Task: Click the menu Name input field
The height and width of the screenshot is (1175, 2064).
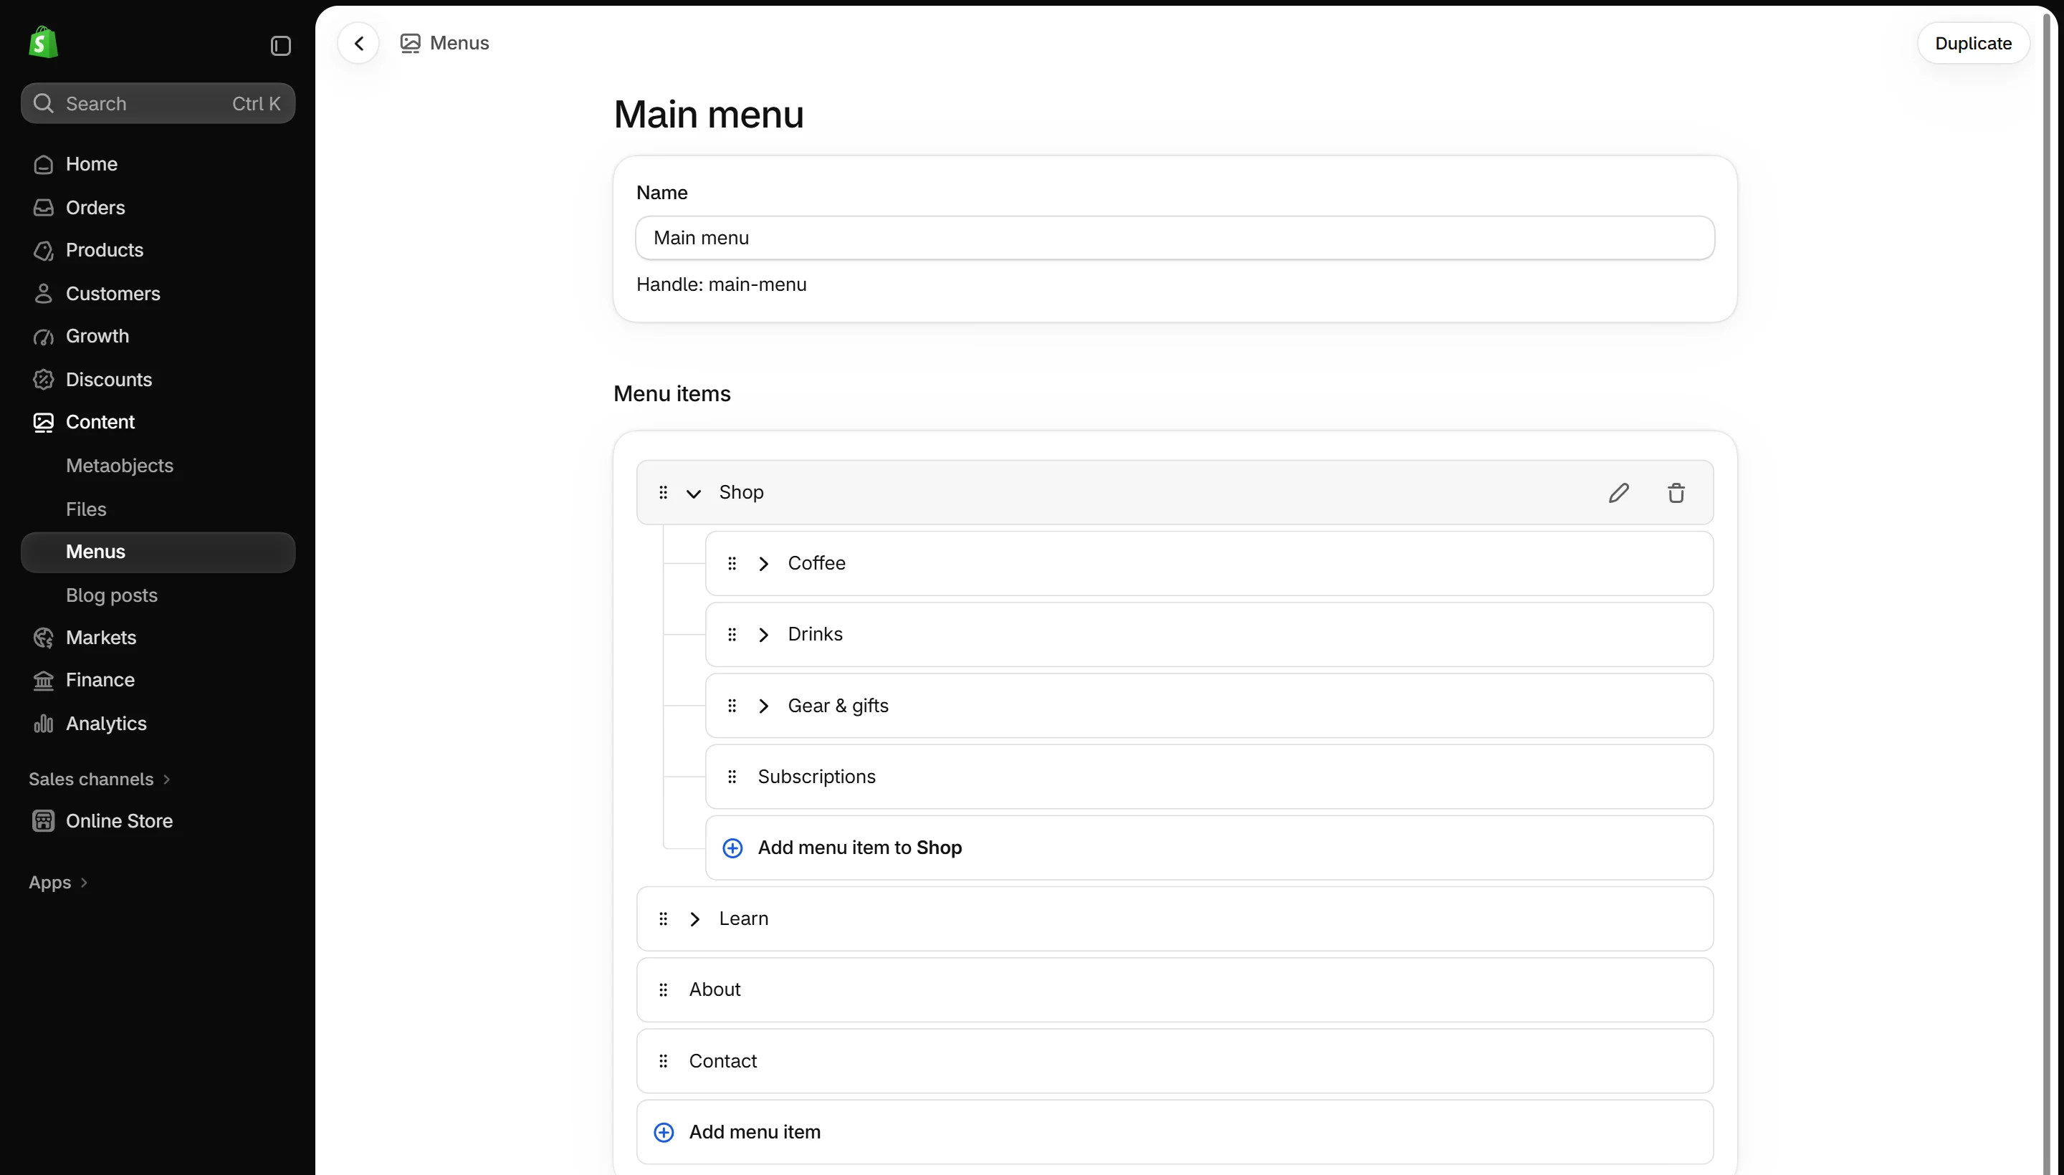Action: [1175, 237]
